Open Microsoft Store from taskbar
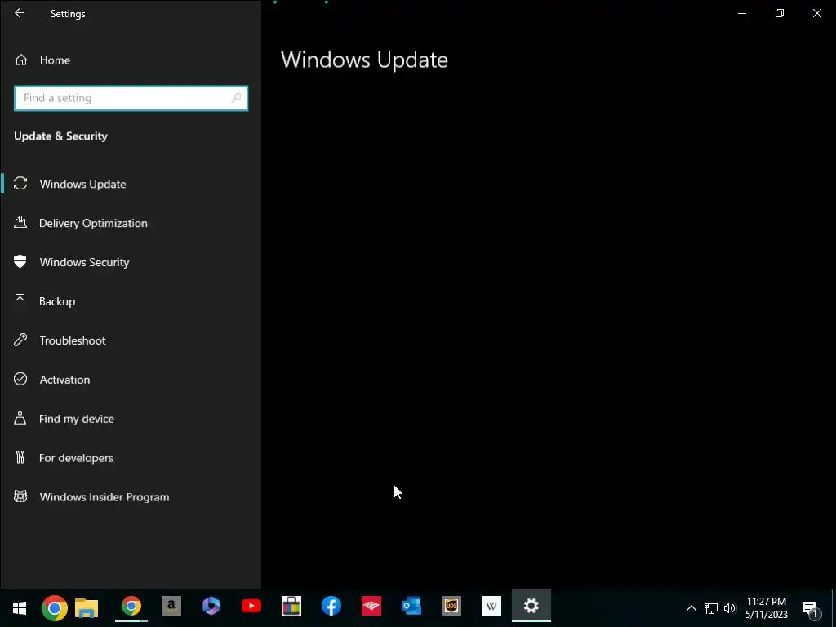Screen dimensions: 836x627 [x=291, y=606]
